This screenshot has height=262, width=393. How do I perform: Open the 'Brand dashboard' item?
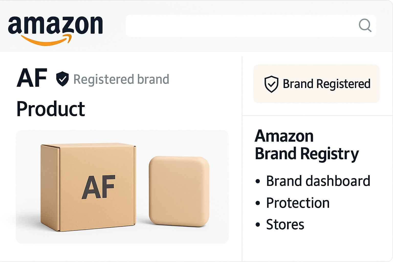318,181
